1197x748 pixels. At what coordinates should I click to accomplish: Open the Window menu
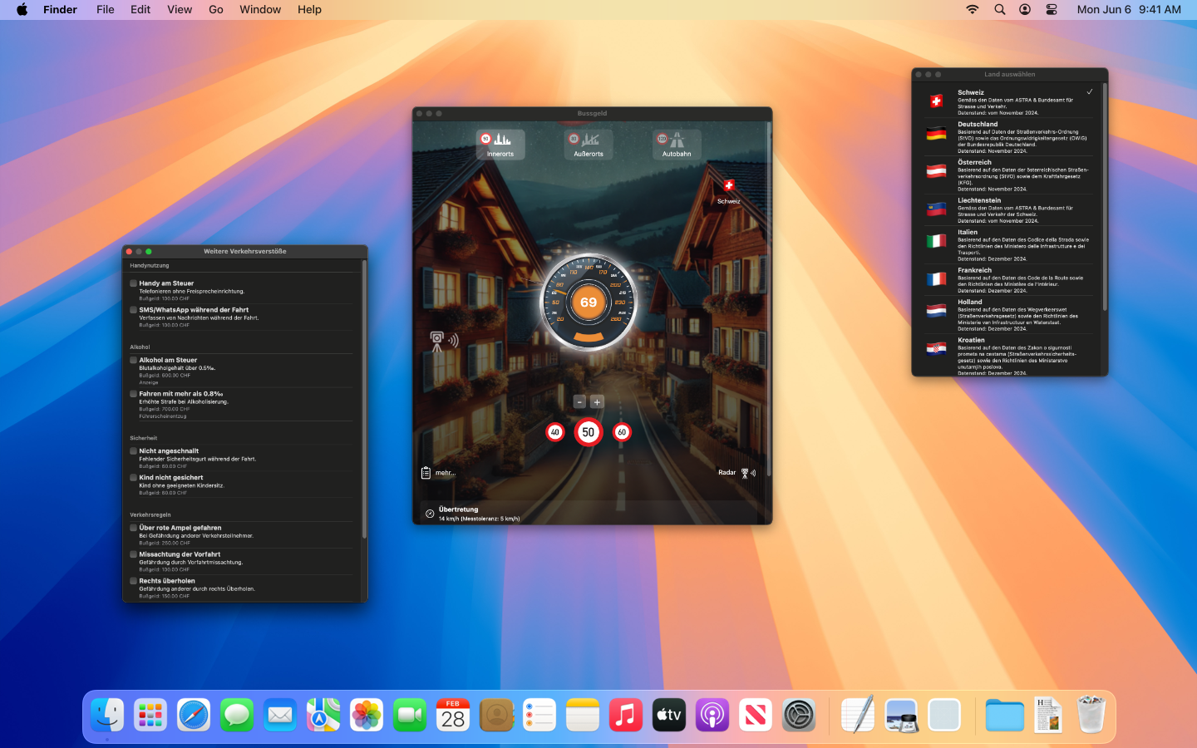pyautogui.click(x=260, y=9)
